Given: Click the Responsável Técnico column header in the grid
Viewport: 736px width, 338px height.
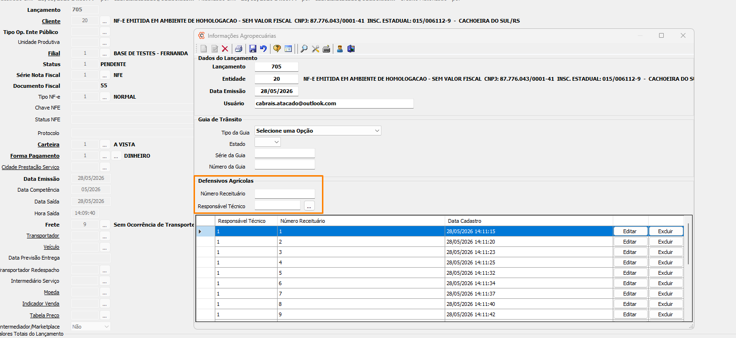Looking at the screenshot, I should click(x=246, y=221).
